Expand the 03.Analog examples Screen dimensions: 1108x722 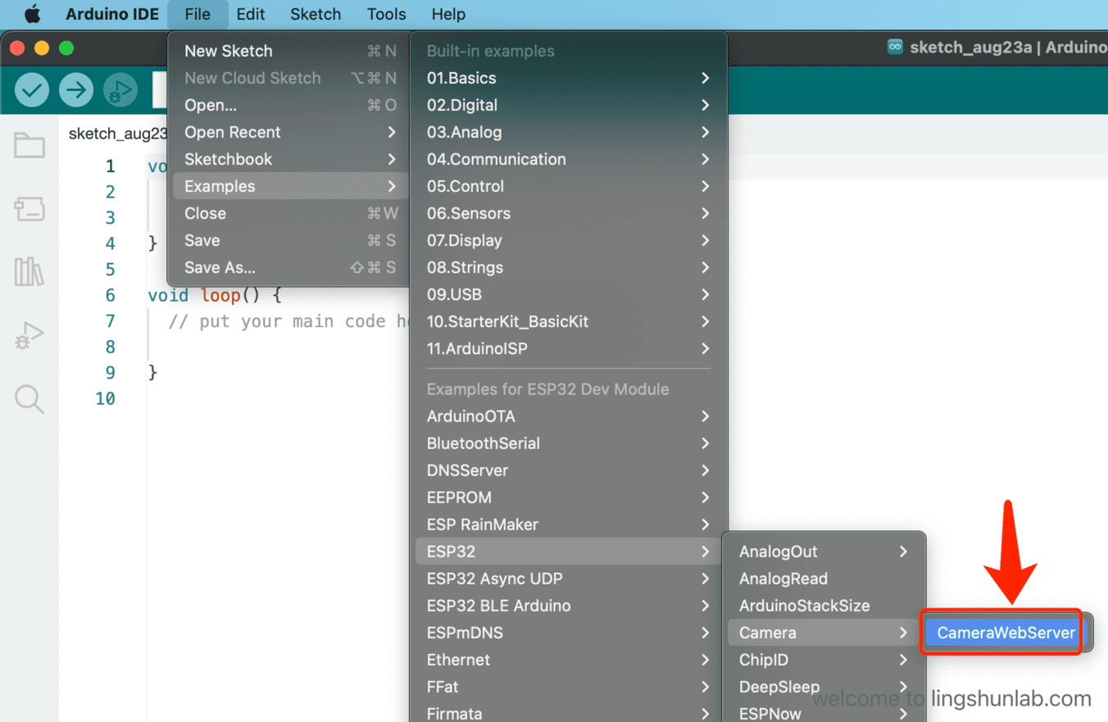click(x=568, y=132)
